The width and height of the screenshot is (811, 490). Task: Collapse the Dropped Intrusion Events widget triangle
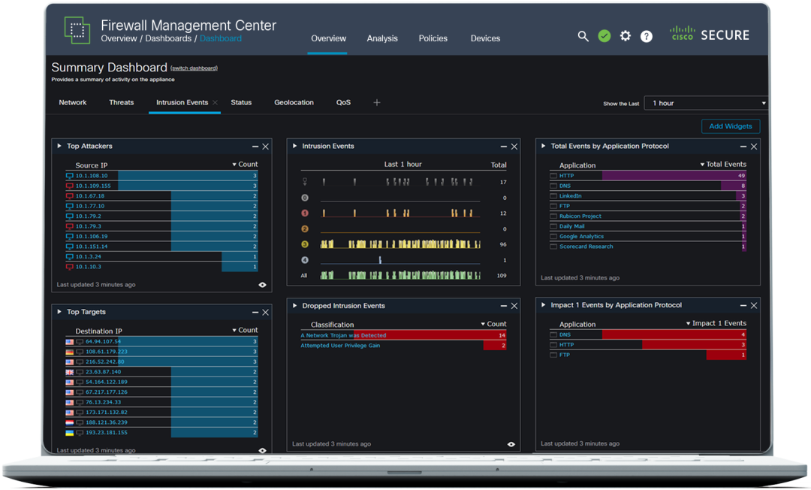click(295, 306)
